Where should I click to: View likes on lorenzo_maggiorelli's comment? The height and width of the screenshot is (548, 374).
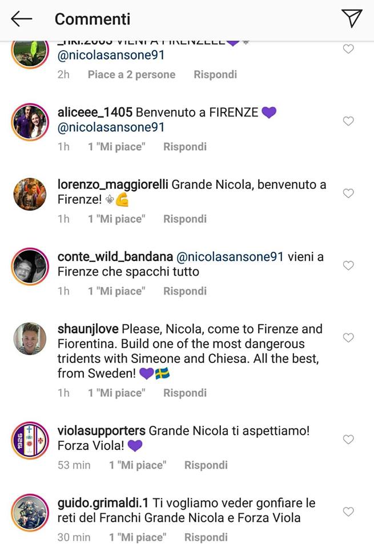tap(116, 219)
